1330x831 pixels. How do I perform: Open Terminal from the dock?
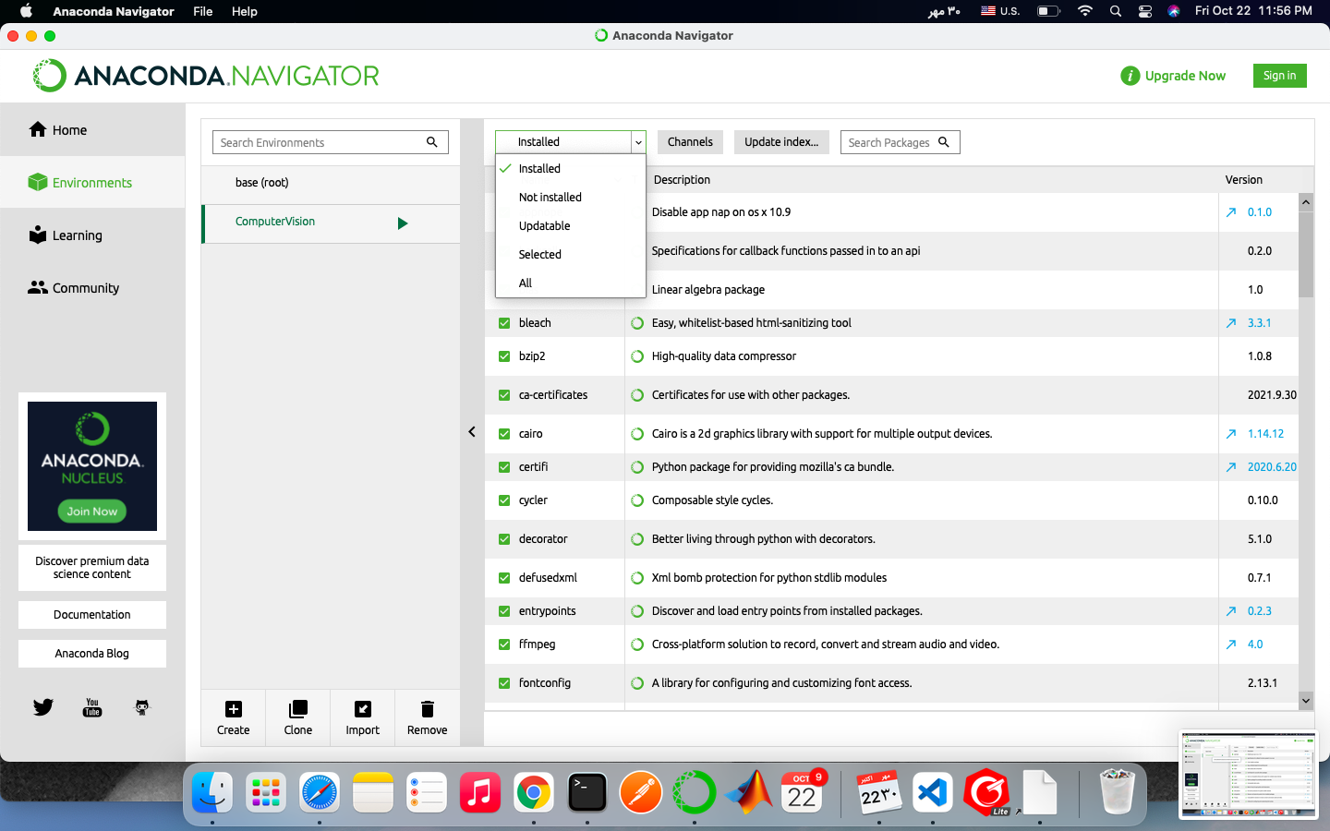point(587,792)
